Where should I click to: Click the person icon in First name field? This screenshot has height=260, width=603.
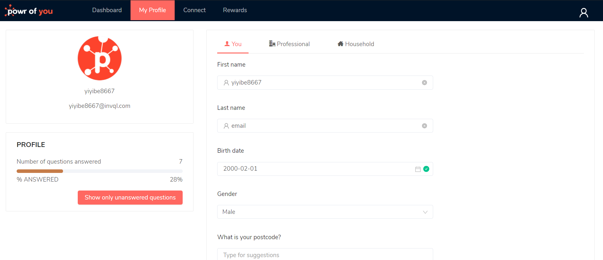click(x=226, y=83)
